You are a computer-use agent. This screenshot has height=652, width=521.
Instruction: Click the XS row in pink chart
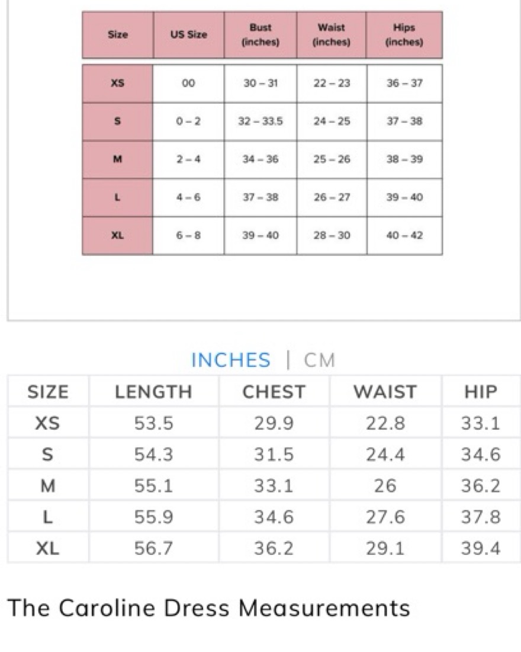(x=262, y=83)
